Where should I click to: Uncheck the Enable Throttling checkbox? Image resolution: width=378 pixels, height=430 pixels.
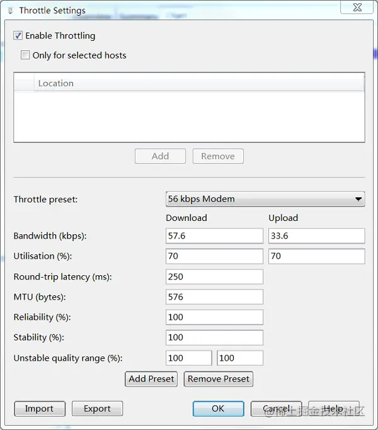pos(18,36)
